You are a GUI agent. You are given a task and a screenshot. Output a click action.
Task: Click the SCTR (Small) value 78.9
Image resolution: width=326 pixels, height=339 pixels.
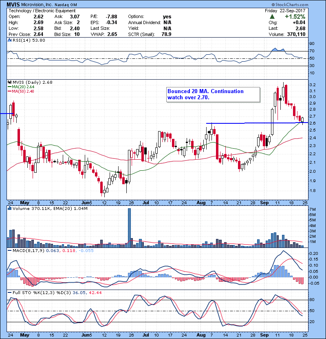point(166,34)
